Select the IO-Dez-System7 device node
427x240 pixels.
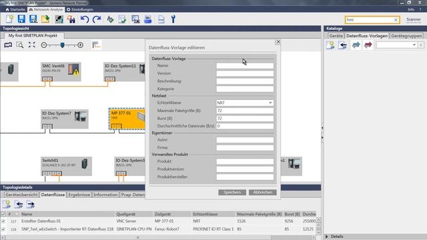65,119
